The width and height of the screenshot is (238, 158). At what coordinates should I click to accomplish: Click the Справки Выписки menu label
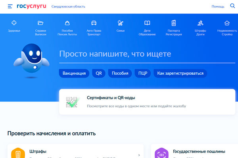click(40, 32)
